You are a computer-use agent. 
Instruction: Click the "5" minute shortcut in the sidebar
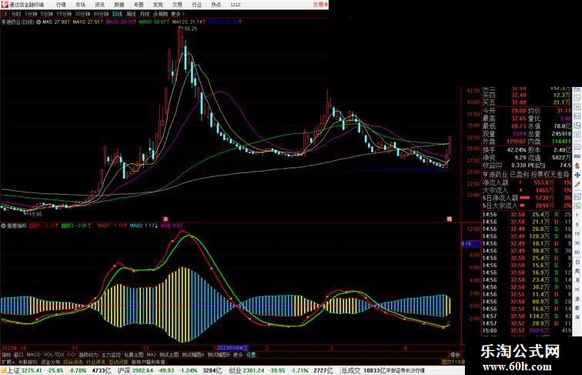pyautogui.click(x=577, y=224)
